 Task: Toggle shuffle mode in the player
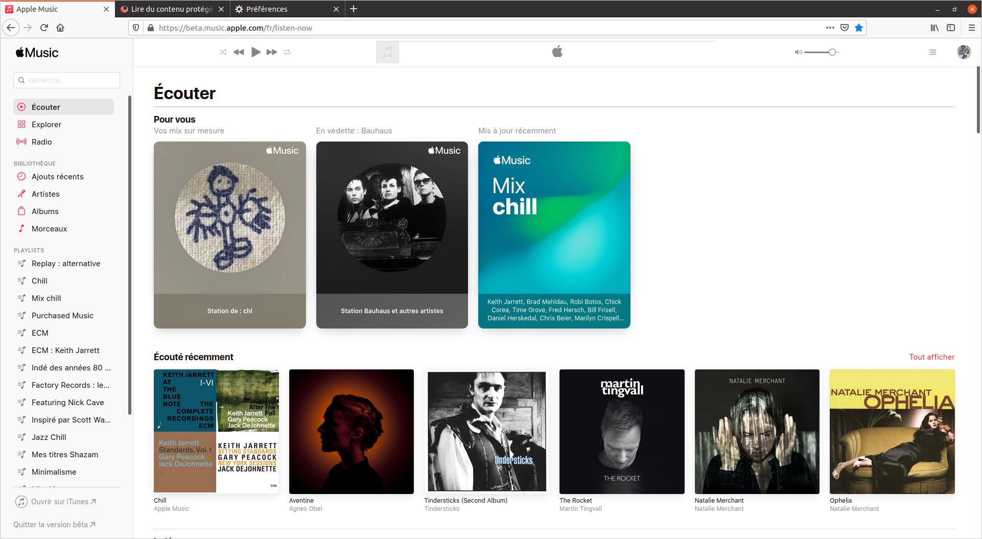pyautogui.click(x=223, y=52)
